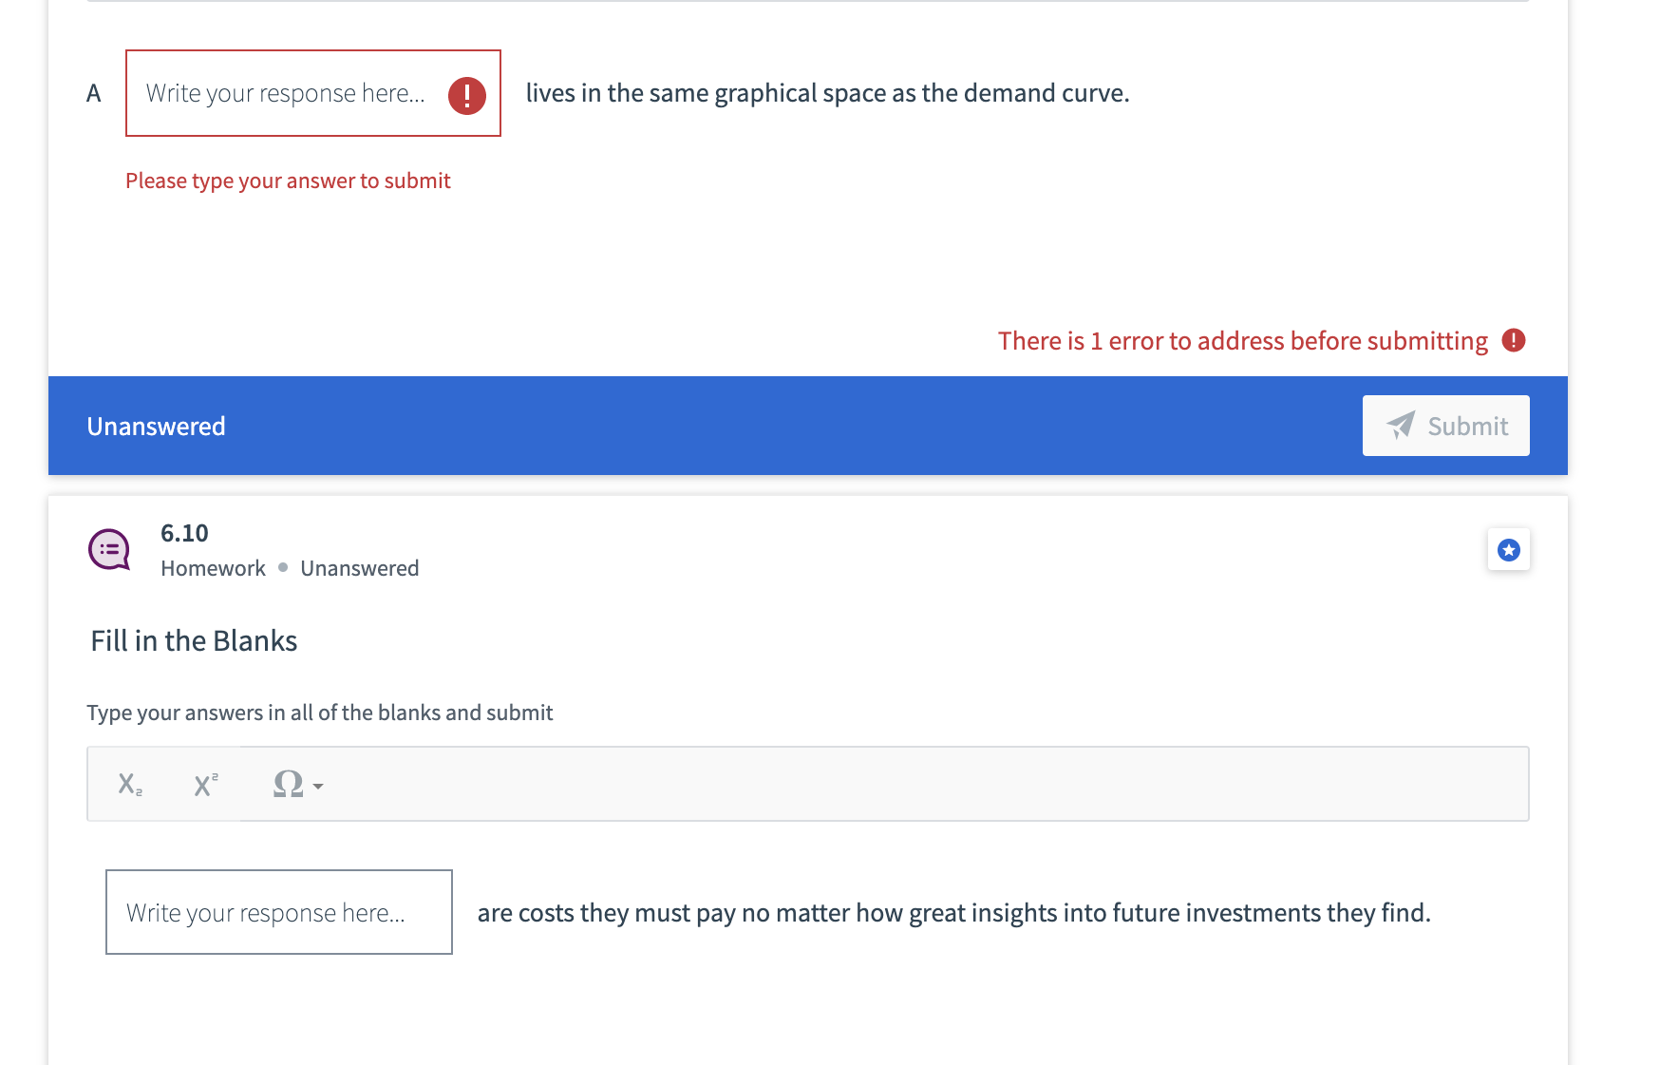Click the paper plane submit icon

pos(1400,426)
